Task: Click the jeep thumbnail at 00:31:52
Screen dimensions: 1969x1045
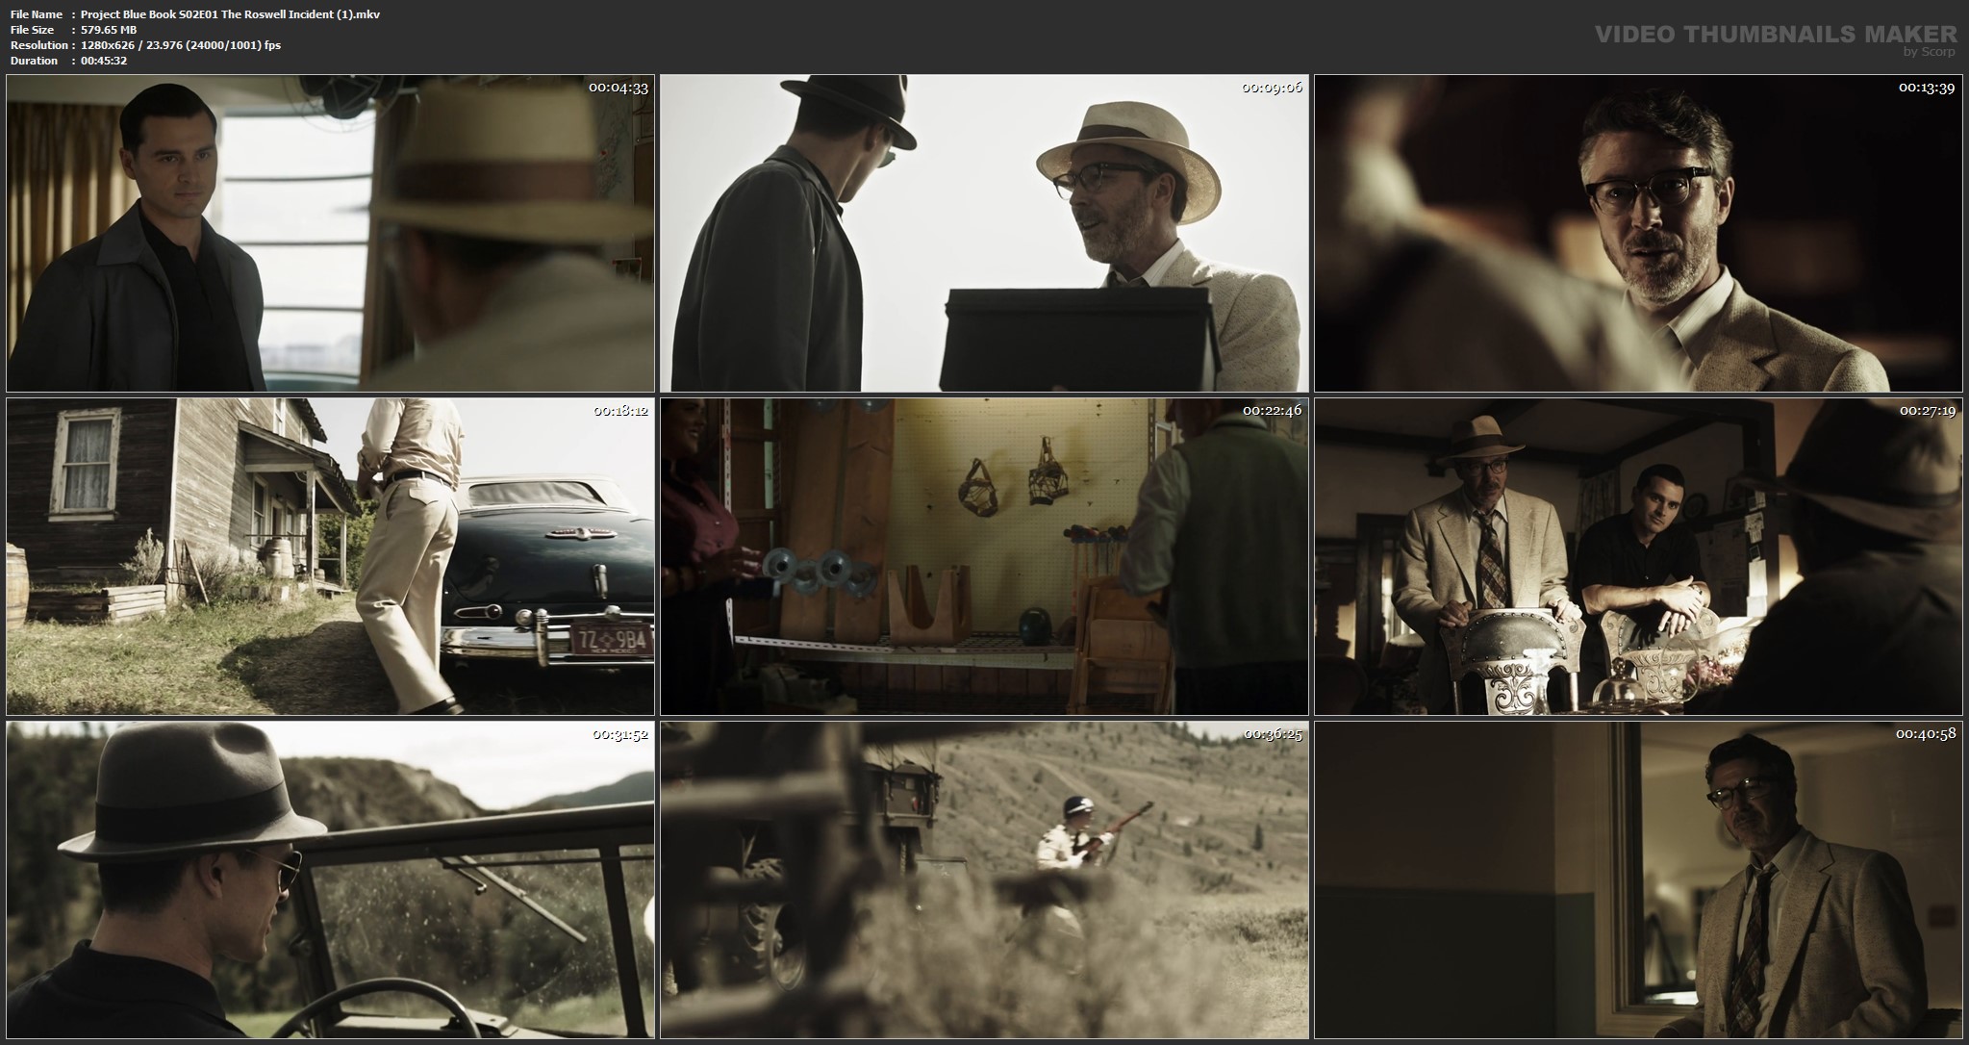Action: click(x=330, y=879)
